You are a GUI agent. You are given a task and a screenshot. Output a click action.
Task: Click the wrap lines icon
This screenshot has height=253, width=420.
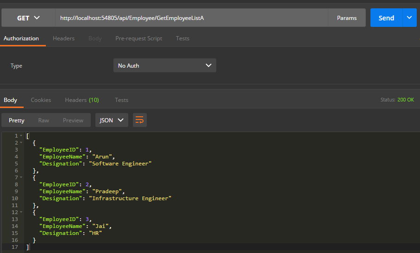pyautogui.click(x=139, y=120)
